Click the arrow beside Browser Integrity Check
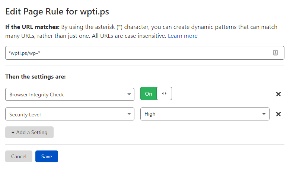Screen dimensions: 290x169 coord(129,94)
